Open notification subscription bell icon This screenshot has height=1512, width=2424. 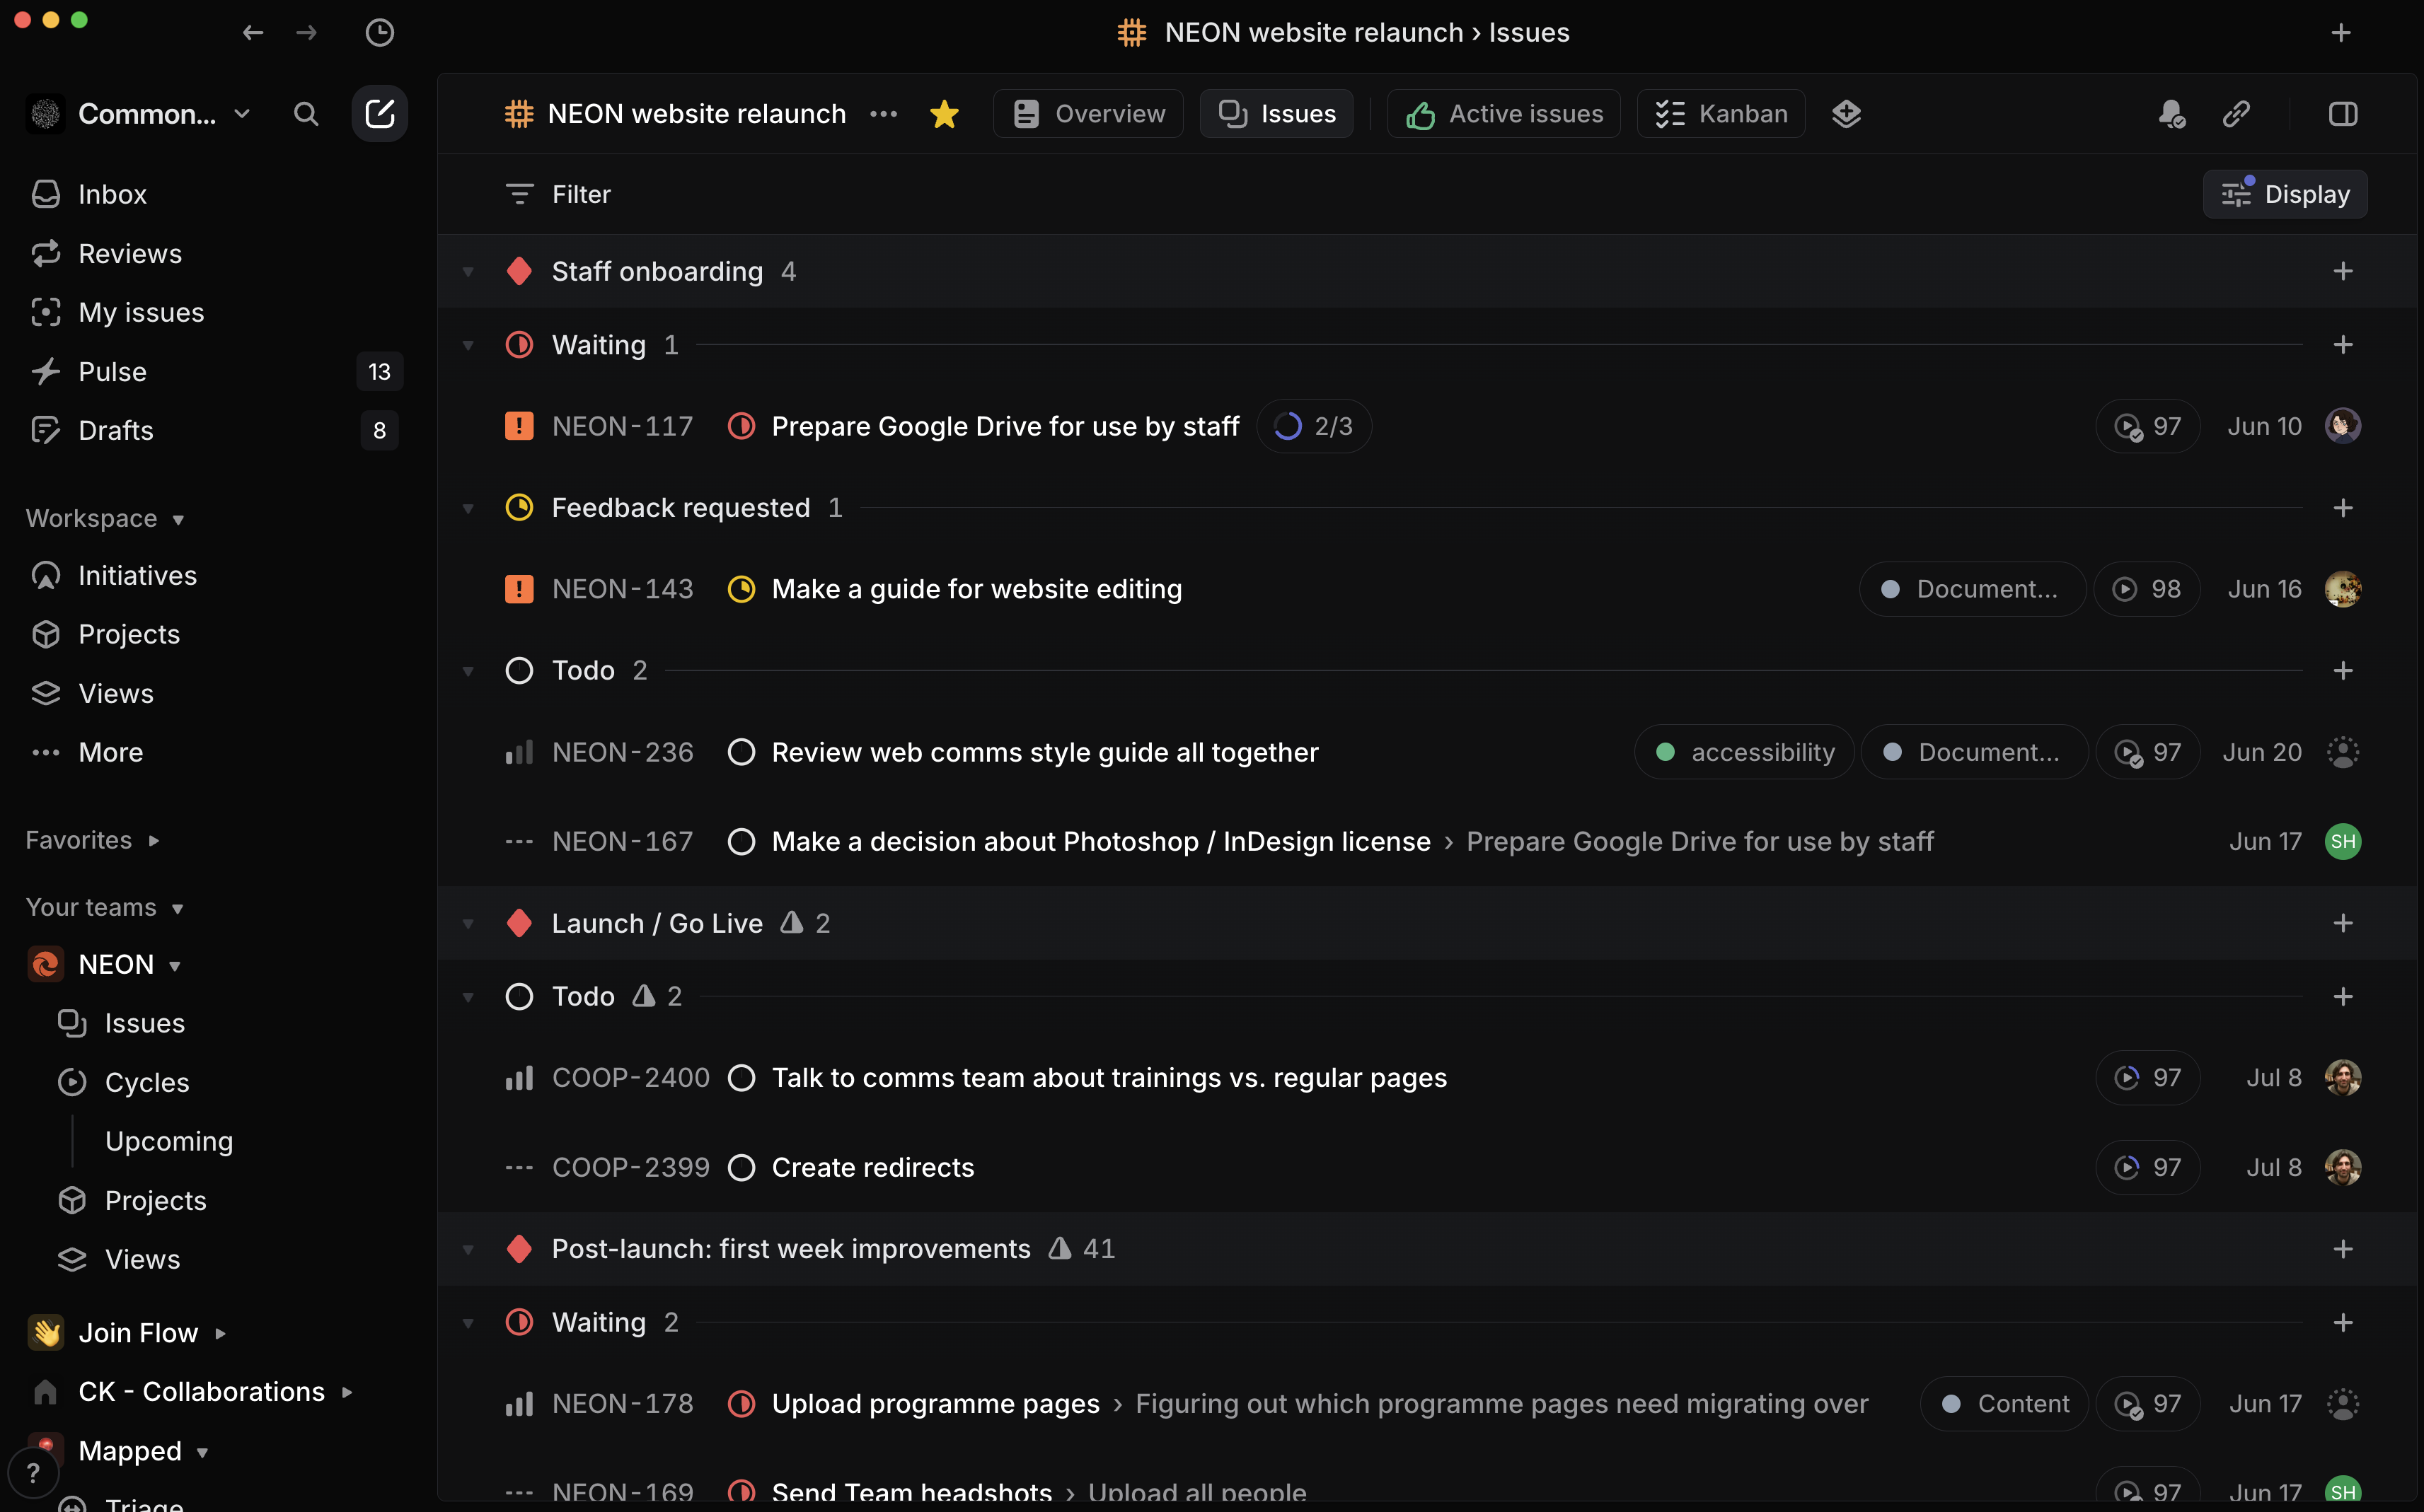click(x=2170, y=114)
